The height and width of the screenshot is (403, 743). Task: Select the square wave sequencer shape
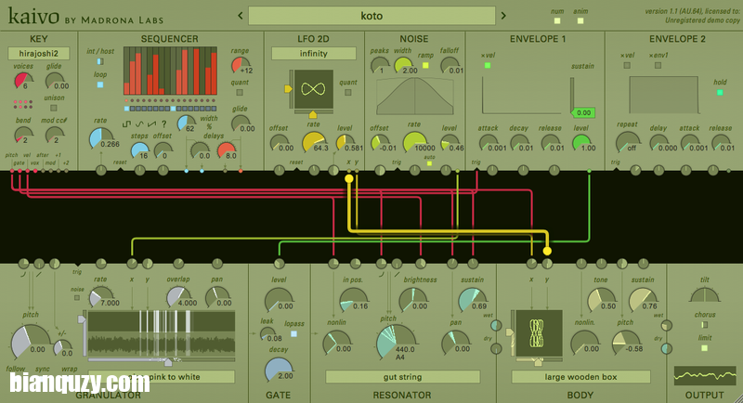point(126,124)
